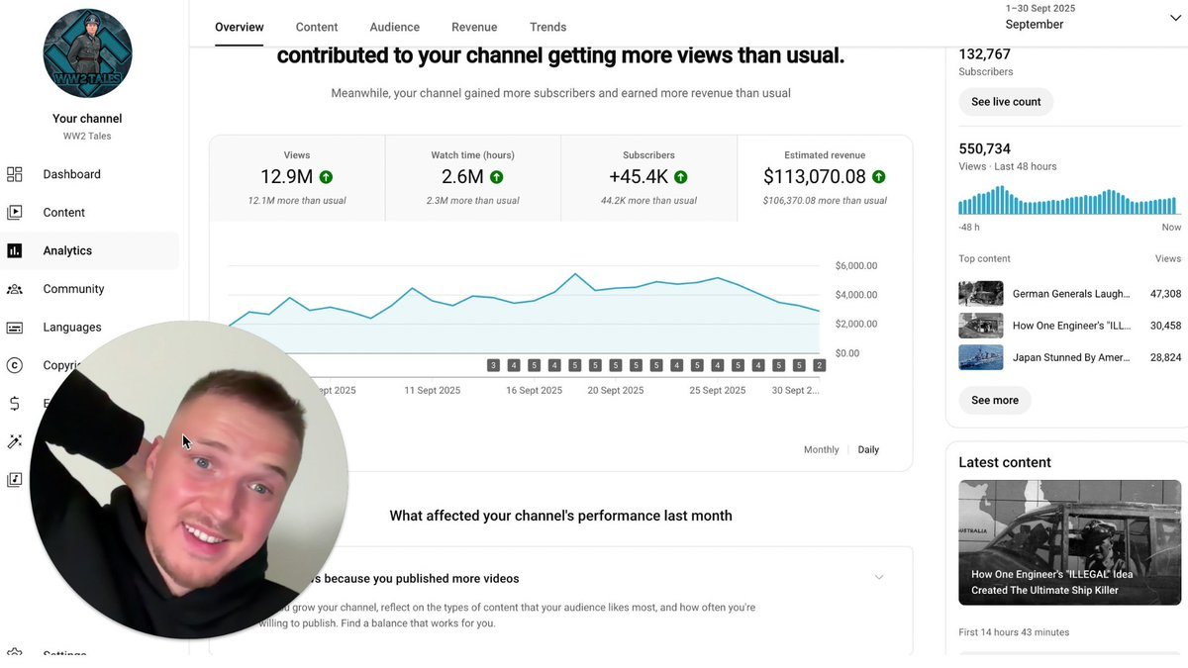Viewport: 1188px width, 668px height.
Task: Open the Latest content video thumbnail
Action: point(1069,542)
